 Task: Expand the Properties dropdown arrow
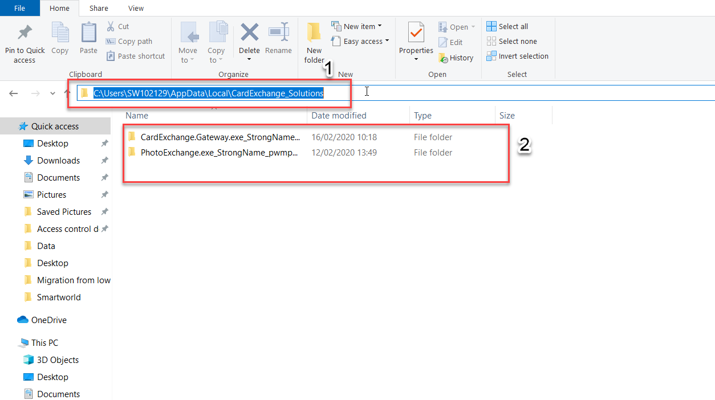coord(416,59)
